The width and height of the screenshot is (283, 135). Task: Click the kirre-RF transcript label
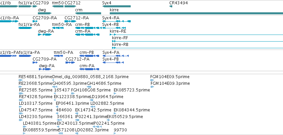tap(120, 38)
